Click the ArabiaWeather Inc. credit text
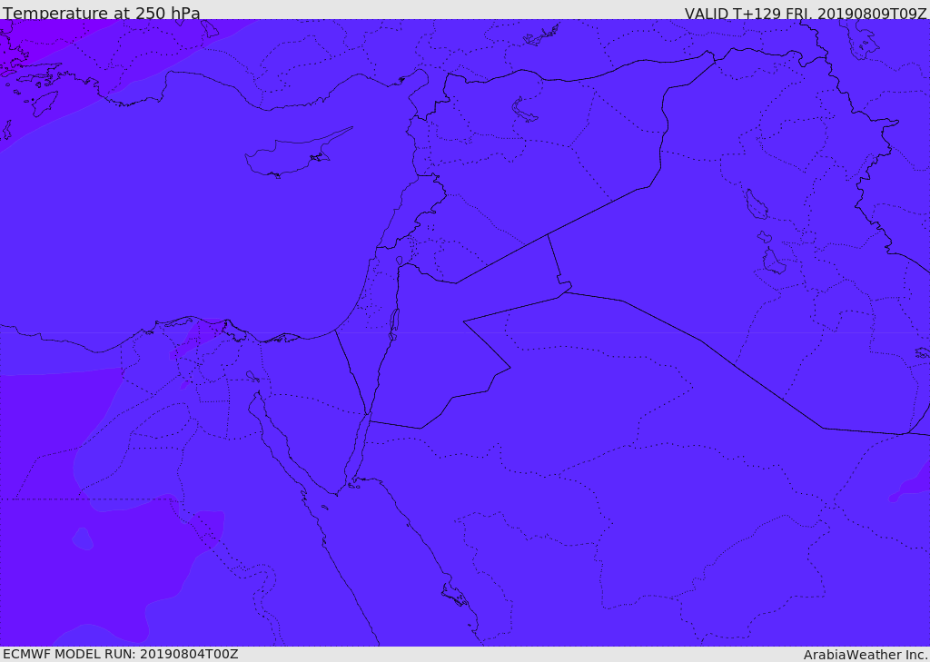This screenshot has width=930, height=662. pos(865,654)
